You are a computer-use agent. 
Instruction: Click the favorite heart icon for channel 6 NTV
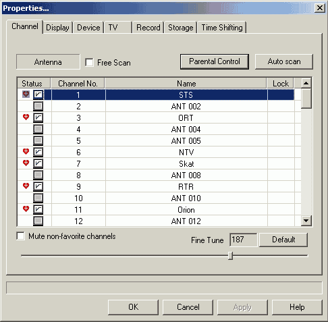click(26, 152)
